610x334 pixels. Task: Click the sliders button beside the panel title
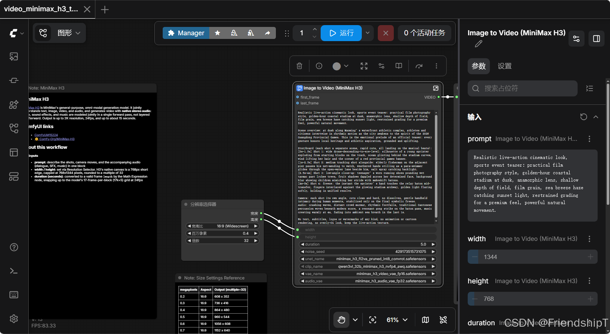576,39
